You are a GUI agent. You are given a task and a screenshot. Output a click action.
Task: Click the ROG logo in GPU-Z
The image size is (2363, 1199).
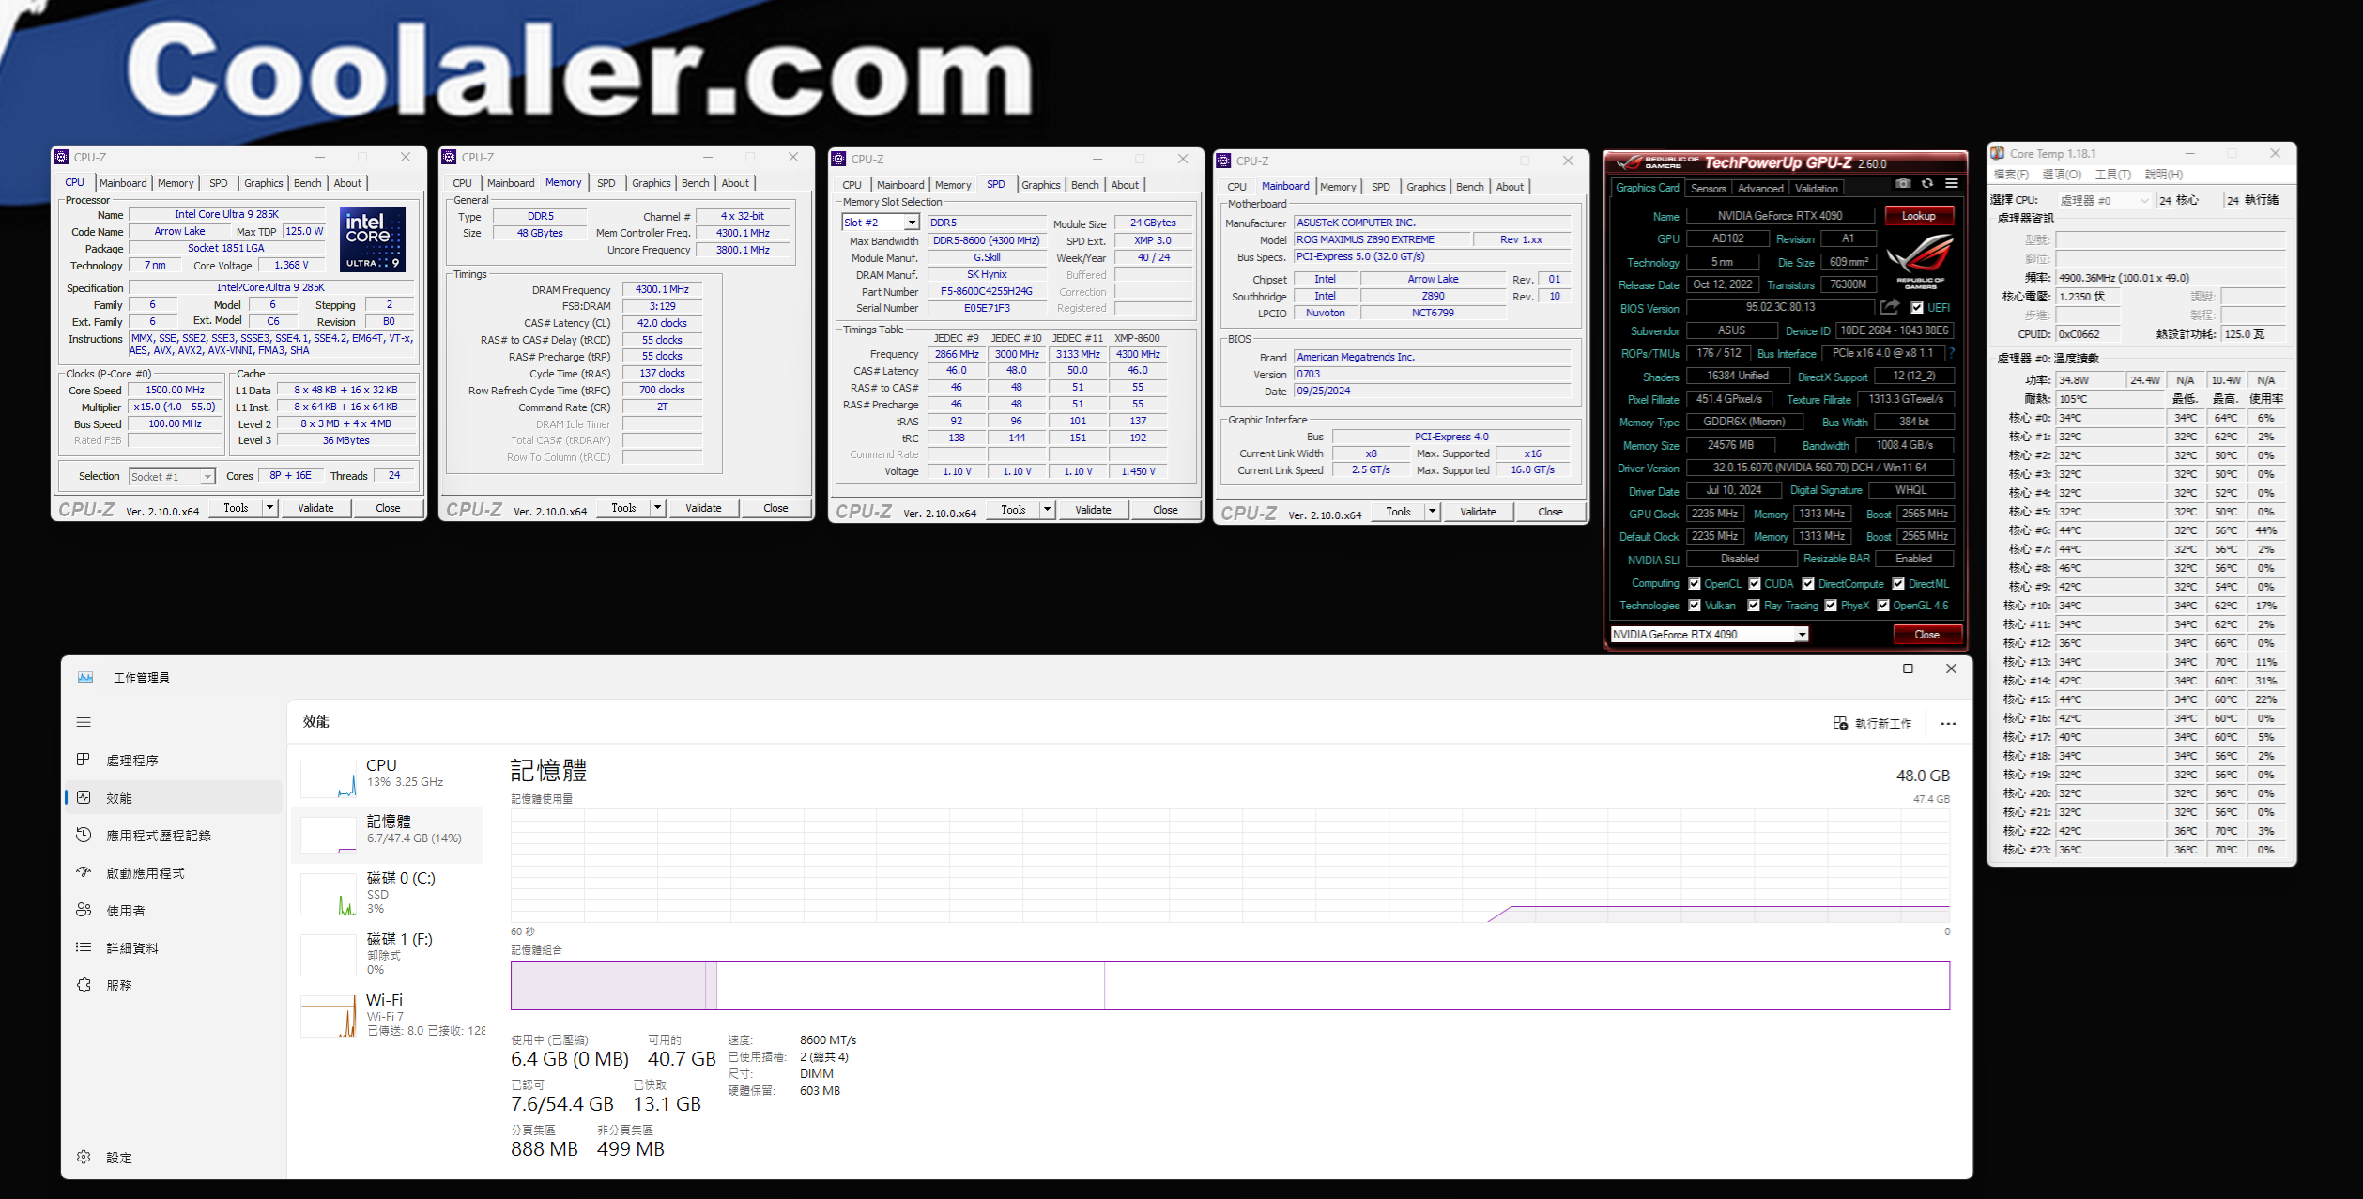(x=1920, y=260)
